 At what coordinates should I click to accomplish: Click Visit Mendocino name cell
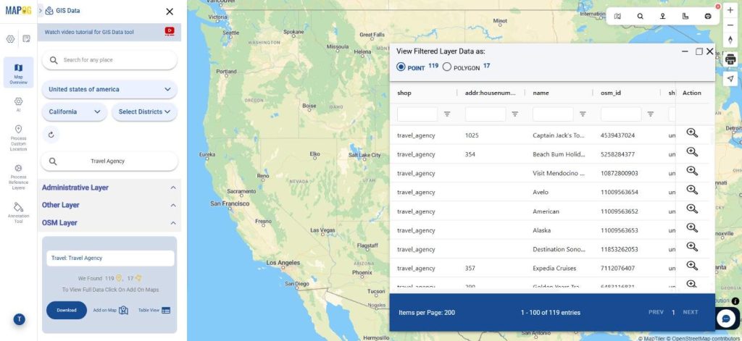click(559, 173)
